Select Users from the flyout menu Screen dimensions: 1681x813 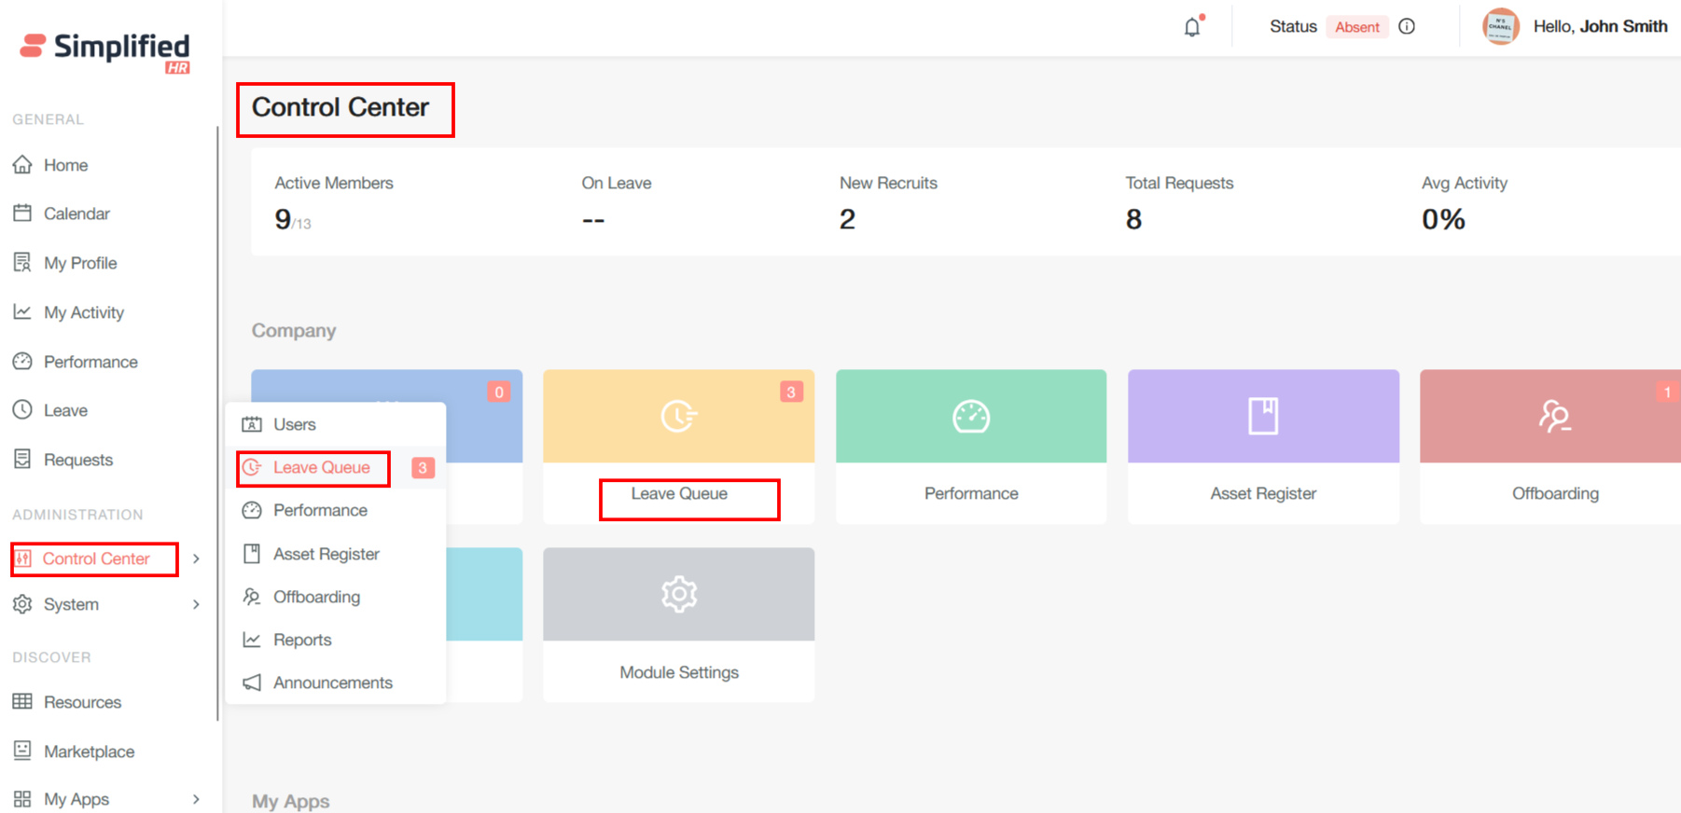tap(294, 424)
